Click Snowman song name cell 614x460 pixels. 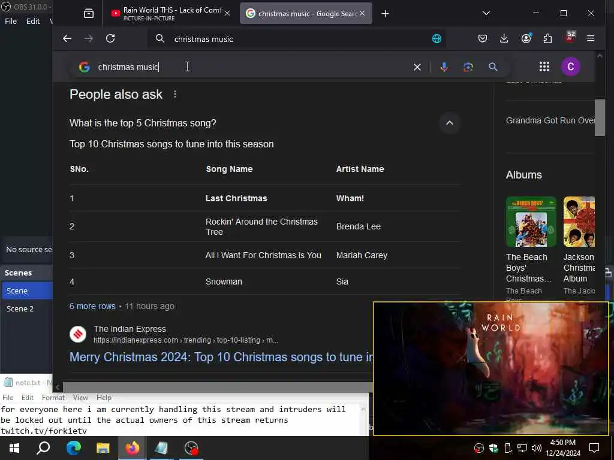pyautogui.click(x=224, y=282)
